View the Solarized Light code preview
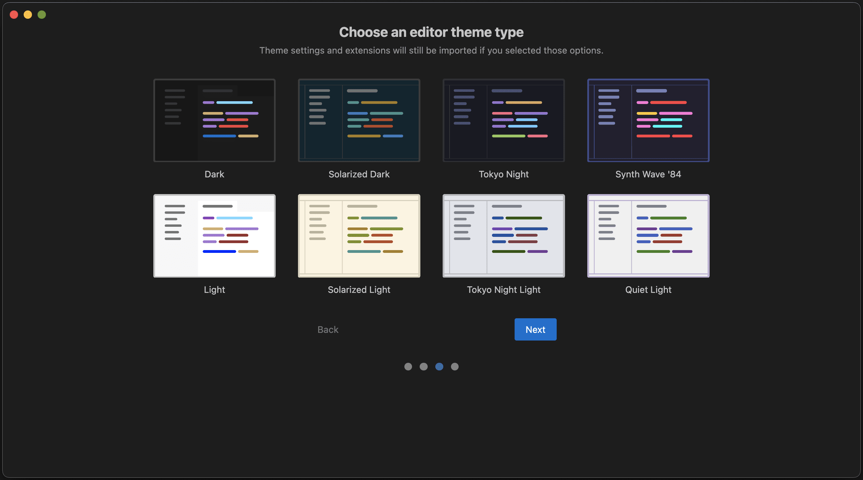This screenshot has height=480, width=863. 358,235
